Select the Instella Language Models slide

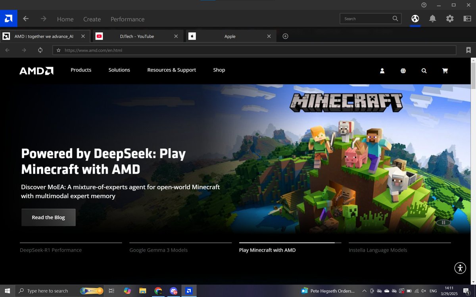click(378, 250)
